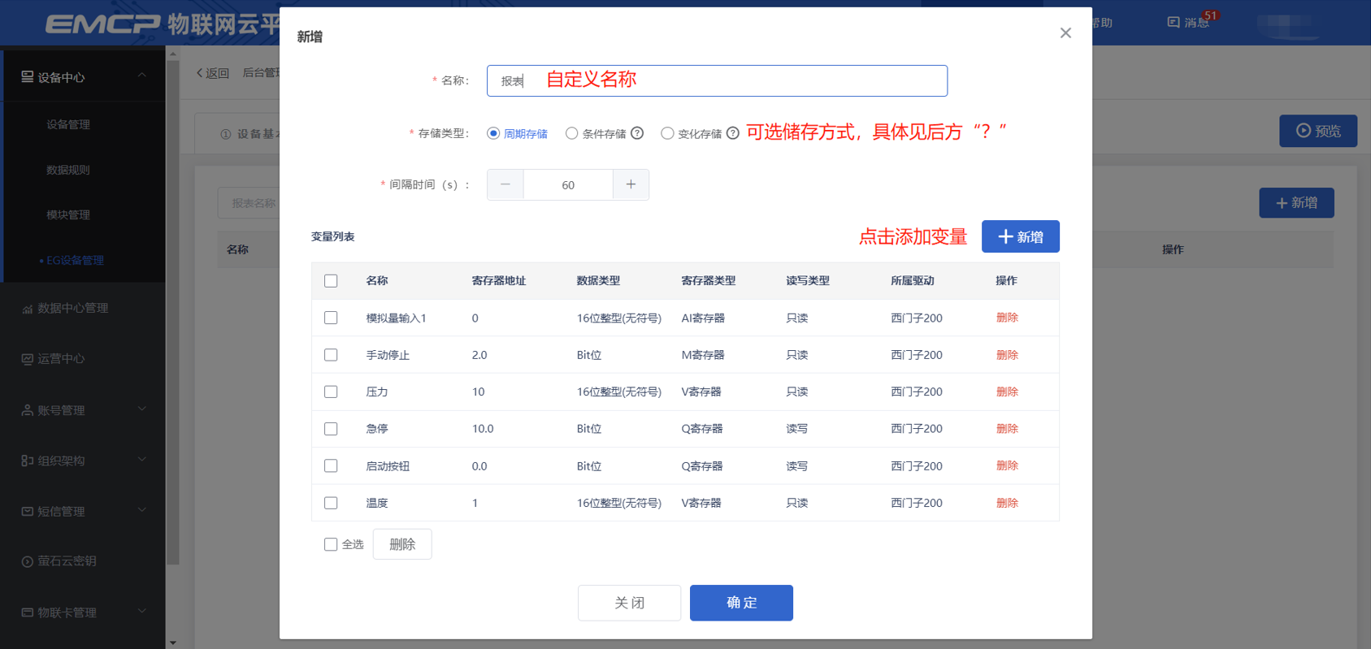The width and height of the screenshot is (1371, 649).
Task: Check the 急停 row checkbox
Action: (331, 428)
